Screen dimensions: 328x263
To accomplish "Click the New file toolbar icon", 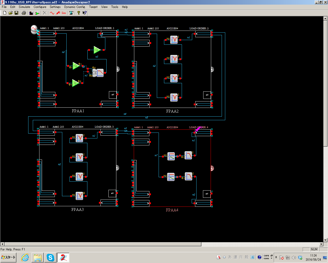I will [x=5, y=13].
